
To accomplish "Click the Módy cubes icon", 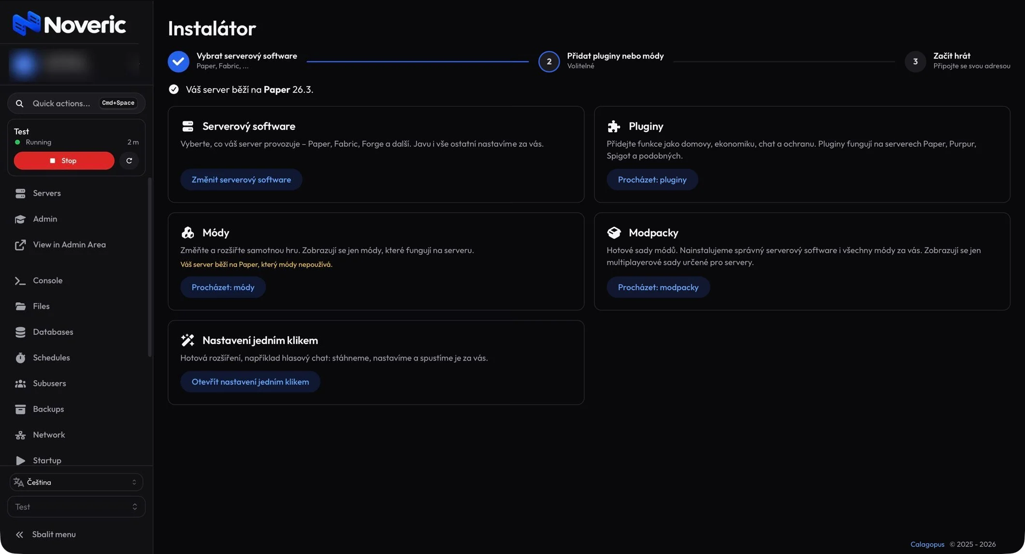I will point(188,233).
